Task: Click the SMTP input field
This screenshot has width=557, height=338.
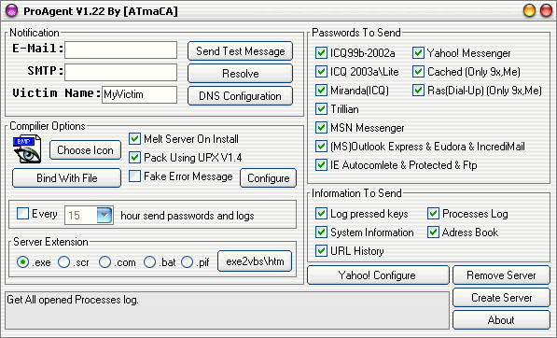Action: (120, 73)
